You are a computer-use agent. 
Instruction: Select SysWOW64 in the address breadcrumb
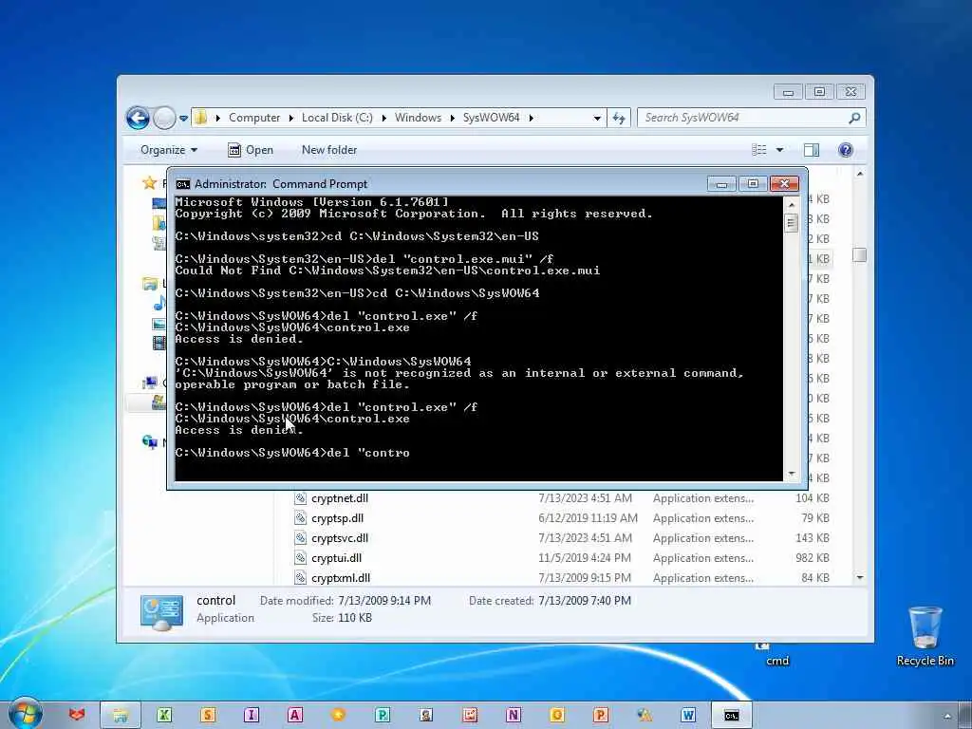(x=491, y=117)
